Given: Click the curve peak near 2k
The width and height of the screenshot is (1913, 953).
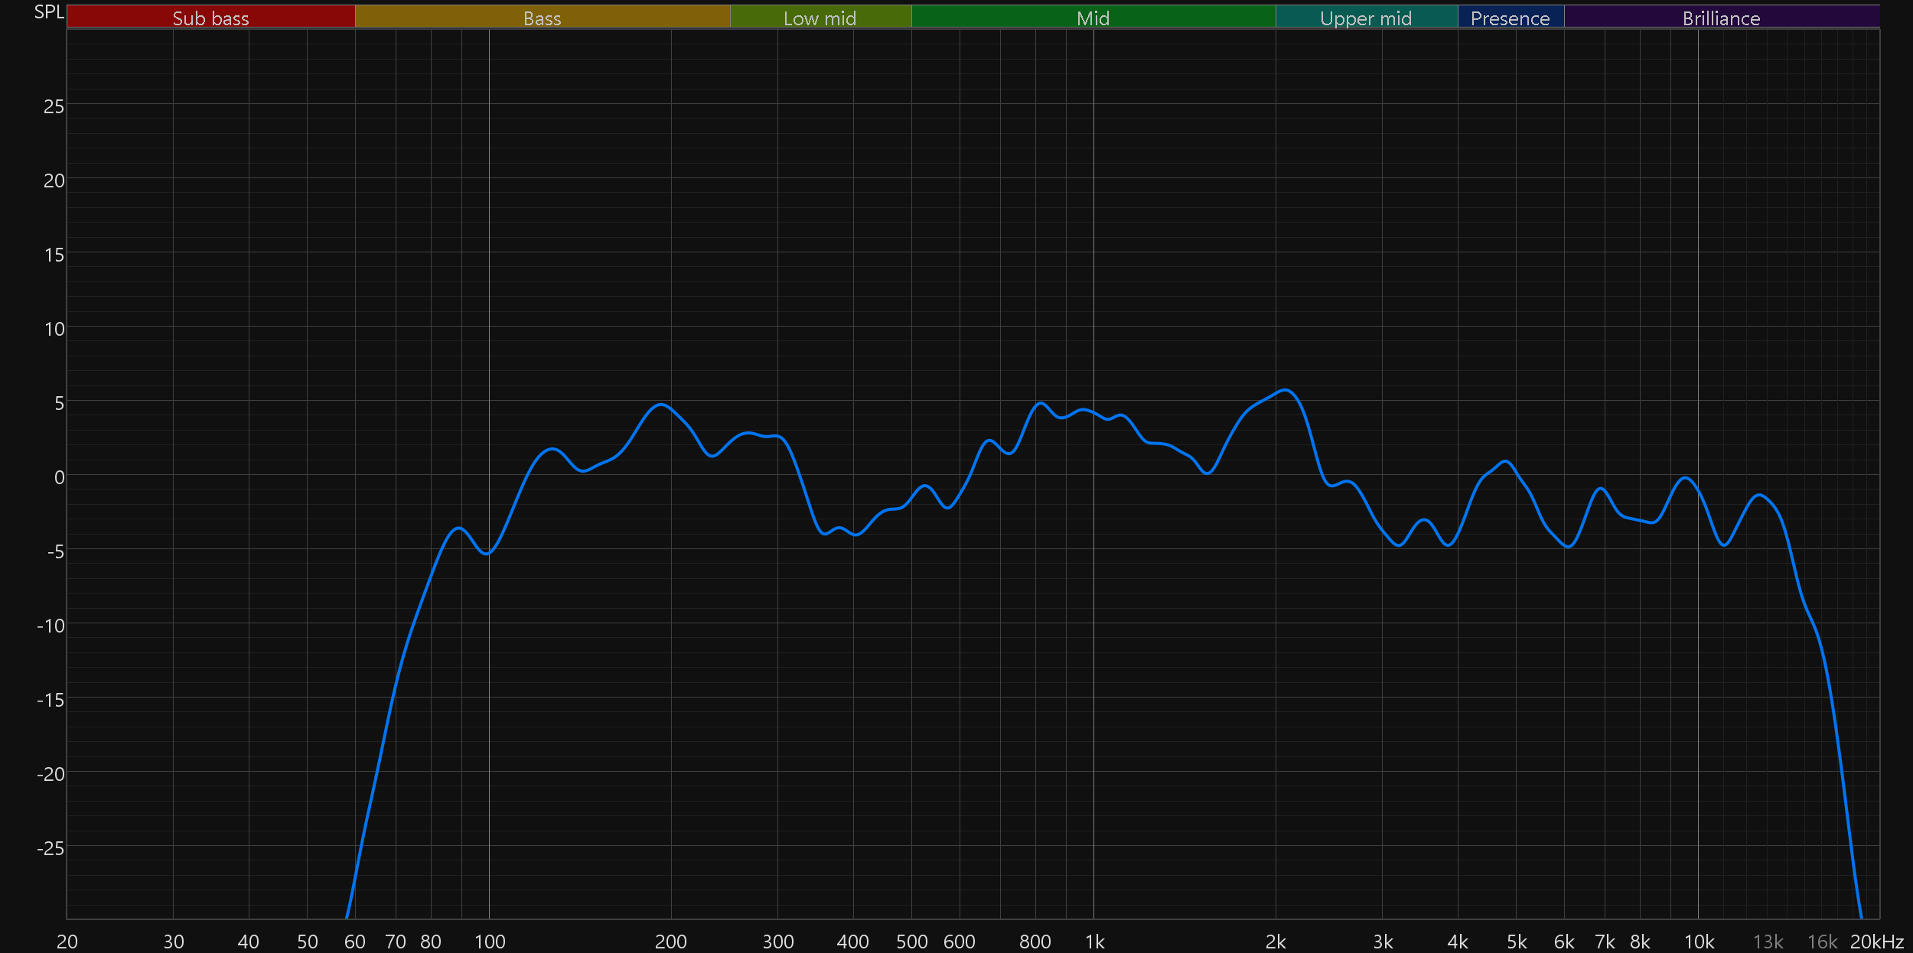Looking at the screenshot, I should (x=1285, y=390).
